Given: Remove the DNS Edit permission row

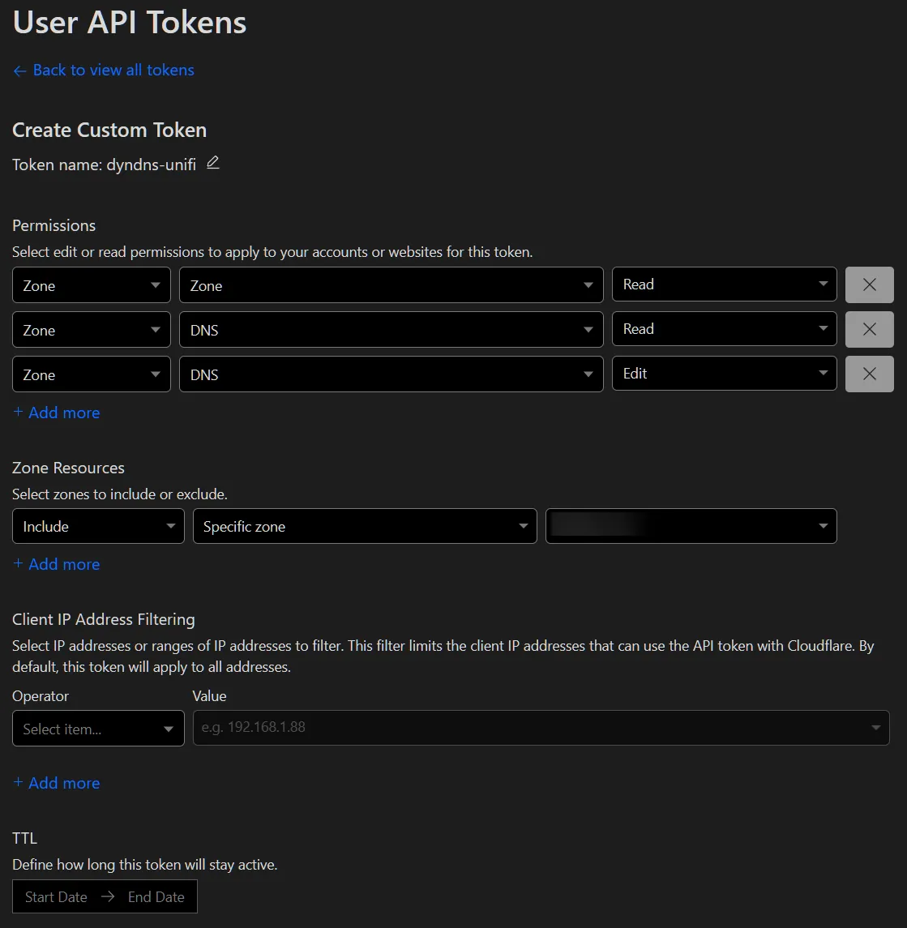Looking at the screenshot, I should point(869,374).
